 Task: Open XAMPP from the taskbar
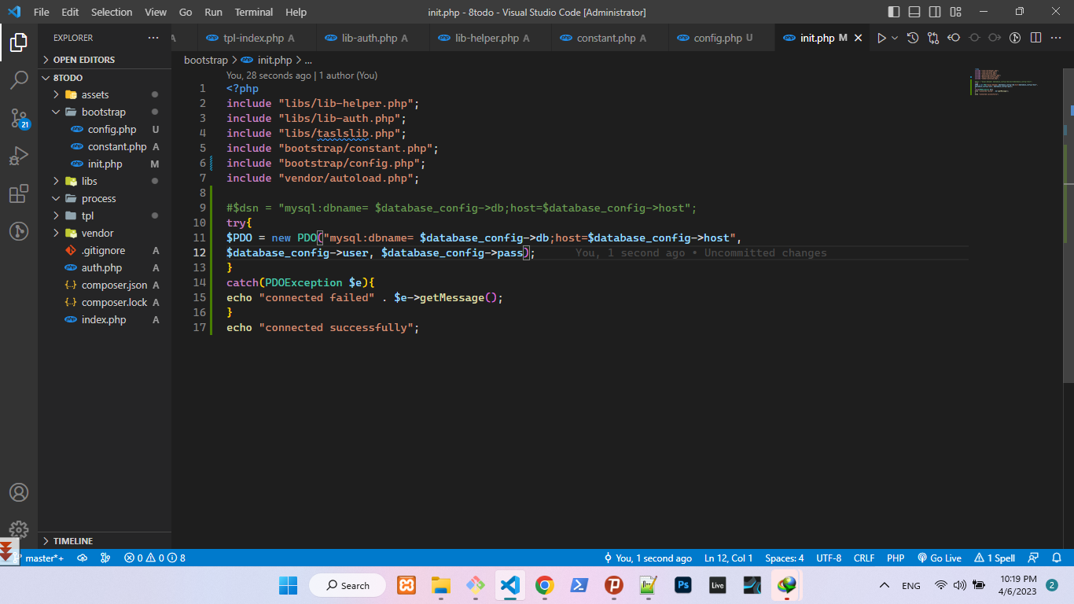tap(406, 585)
